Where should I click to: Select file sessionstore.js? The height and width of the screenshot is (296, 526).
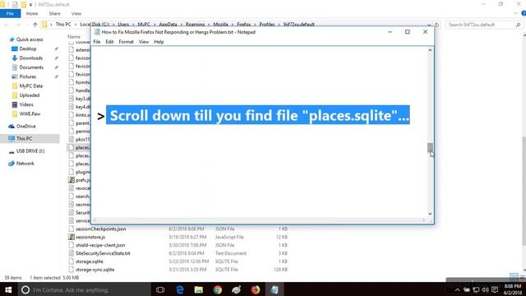pos(90,237)
